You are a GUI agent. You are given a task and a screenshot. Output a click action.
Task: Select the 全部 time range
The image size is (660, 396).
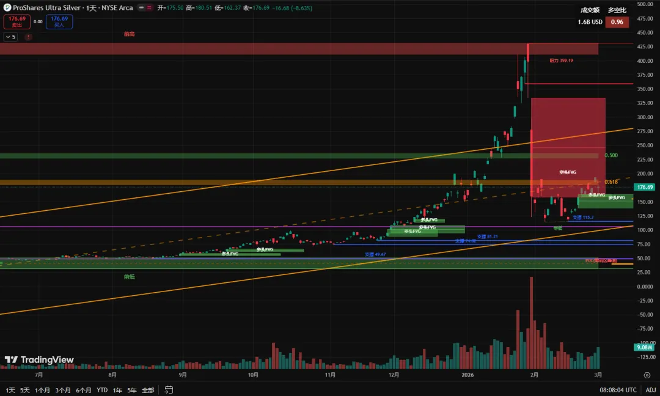(x=148, y=390)
